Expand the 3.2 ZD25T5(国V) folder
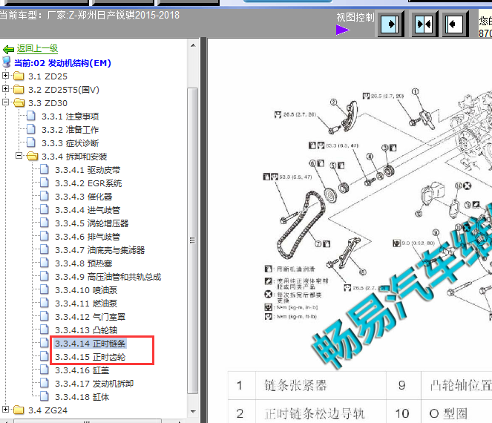Screen dimensions: 492x423 (x=5, y=89)
